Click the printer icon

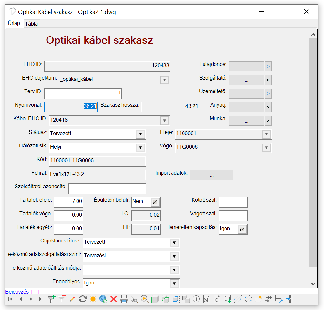(x=124, y=299)
